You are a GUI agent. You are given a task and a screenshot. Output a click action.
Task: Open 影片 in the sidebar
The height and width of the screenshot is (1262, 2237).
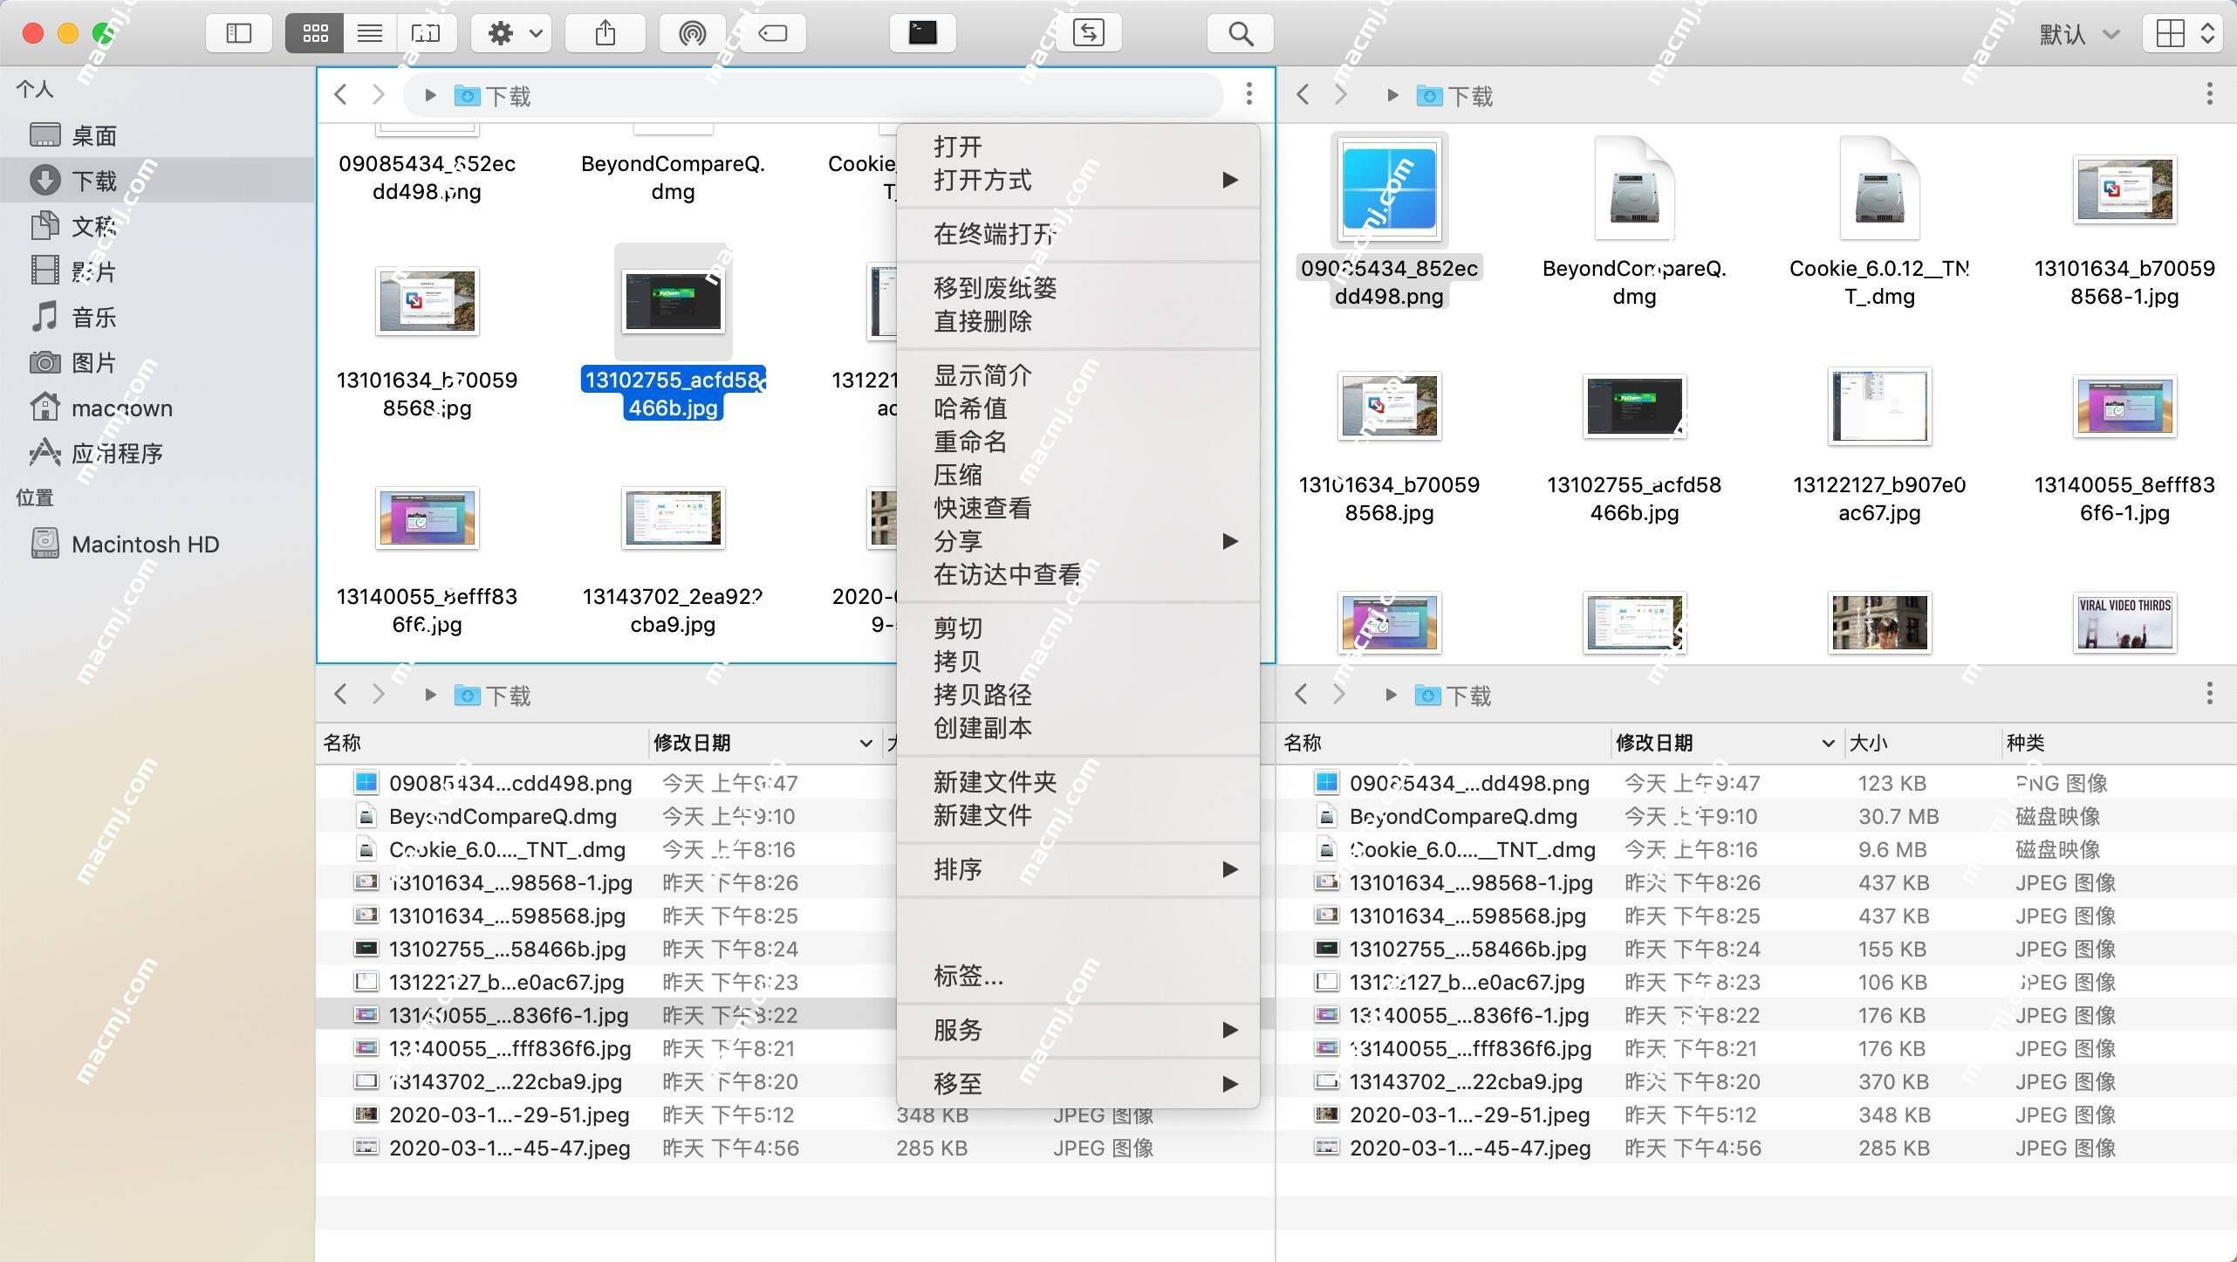157,271
